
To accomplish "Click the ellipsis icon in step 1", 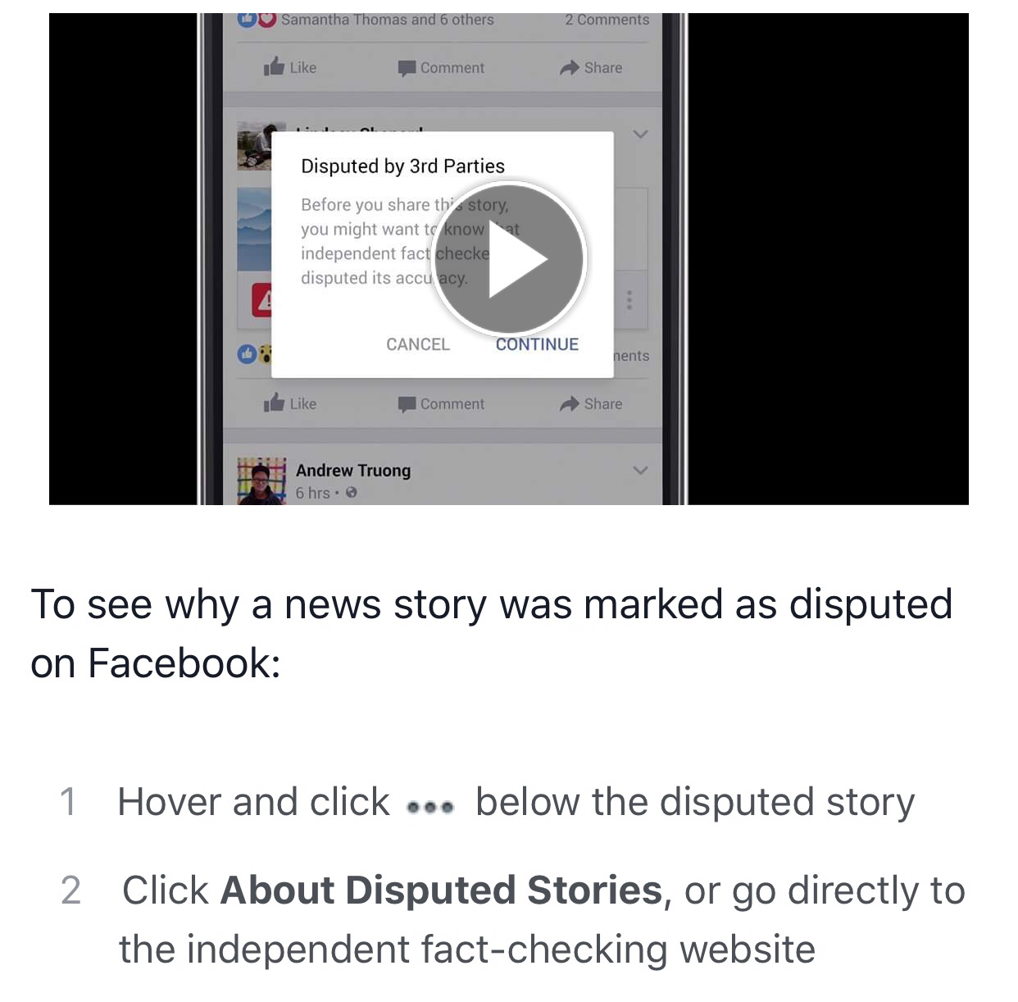I will click(x=430, y=807).
